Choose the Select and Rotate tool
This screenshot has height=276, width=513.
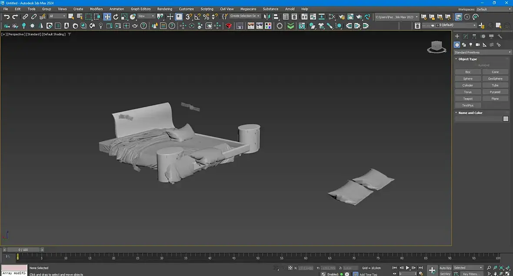point(116,17)
